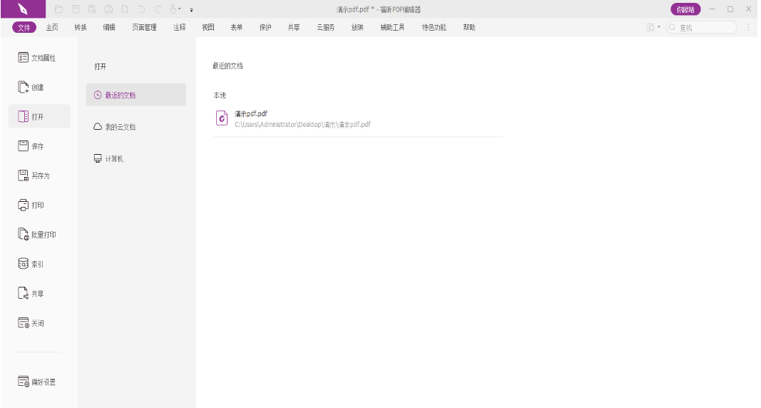Select the 页面管理 tab
The width and height of the screenshot is (761, 408).
coord(144,28)
